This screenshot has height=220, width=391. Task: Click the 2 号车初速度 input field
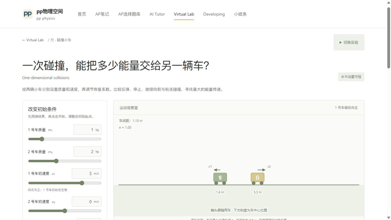pyautogui.click(x=87, y=202)
